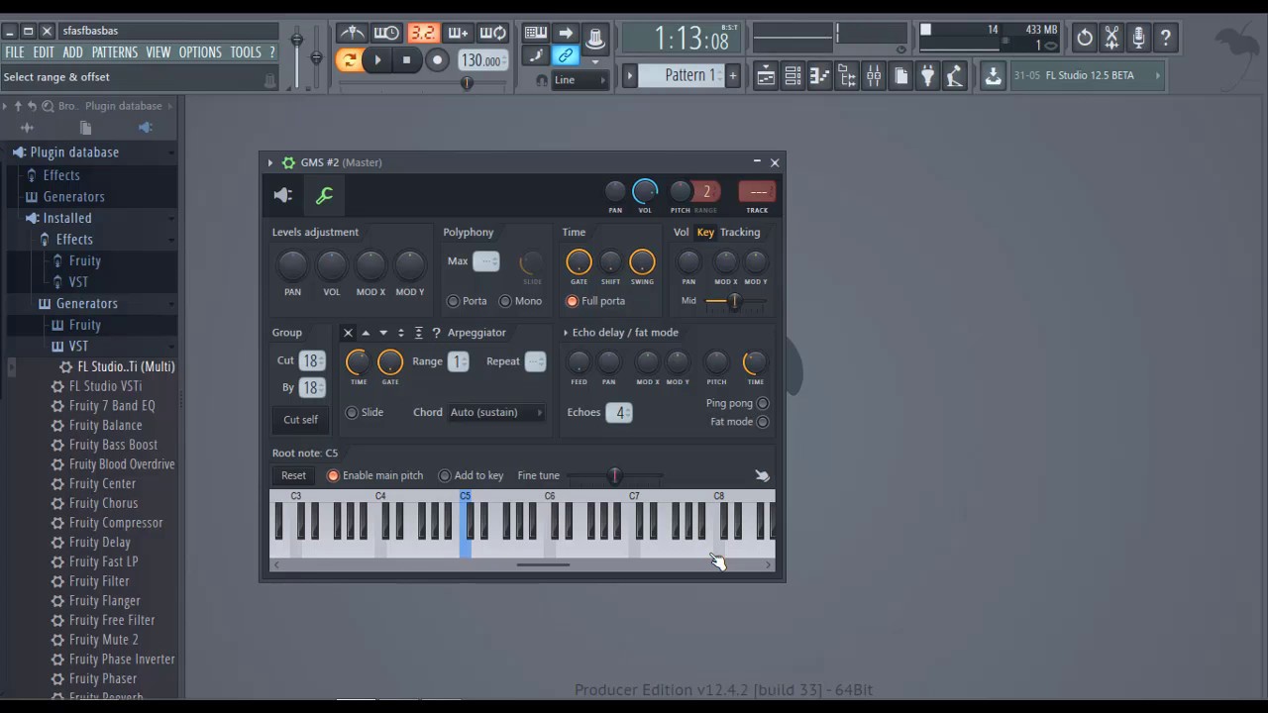Enable arpeggiator Slide option

pos(364,412)
